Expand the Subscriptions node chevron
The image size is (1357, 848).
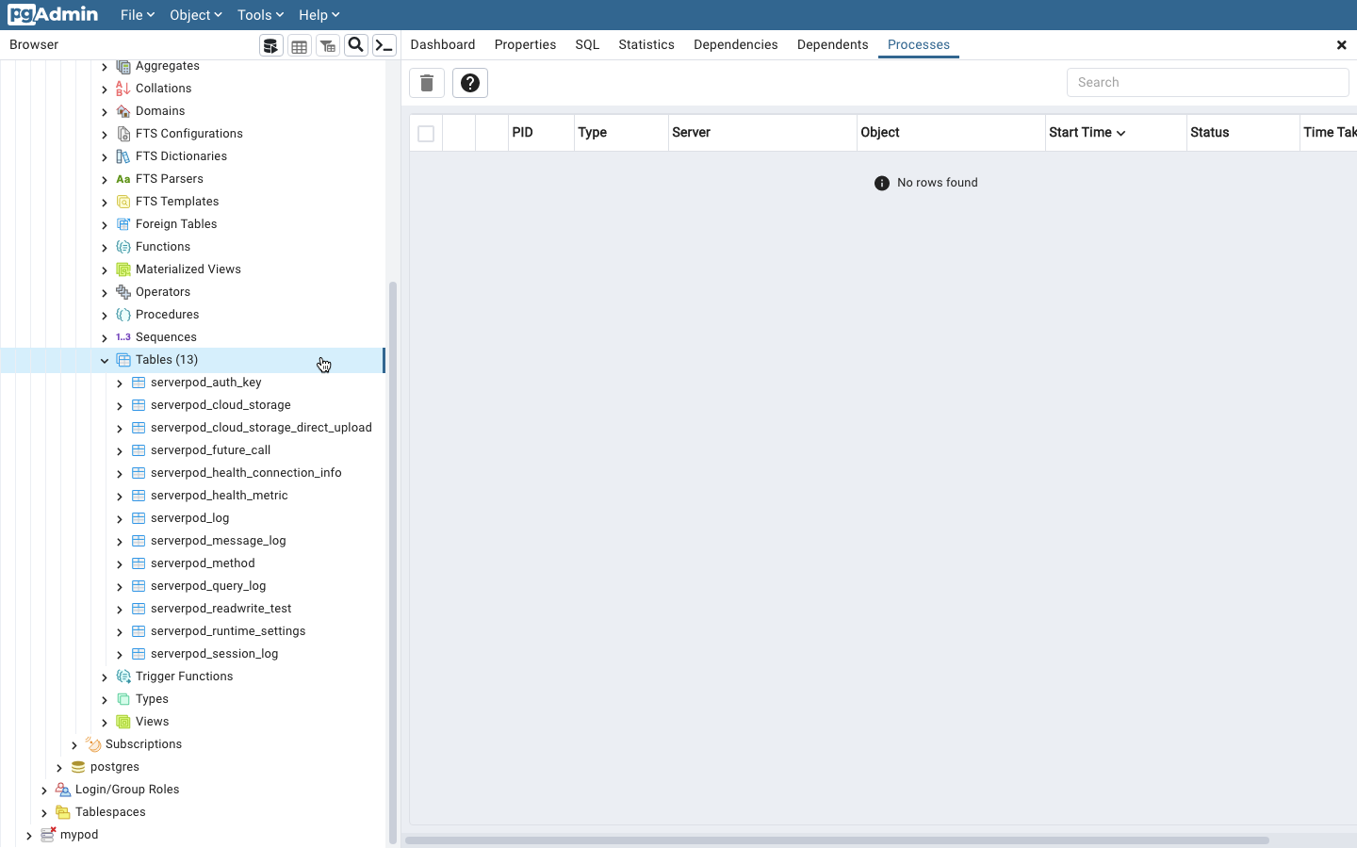click(74, 745)
